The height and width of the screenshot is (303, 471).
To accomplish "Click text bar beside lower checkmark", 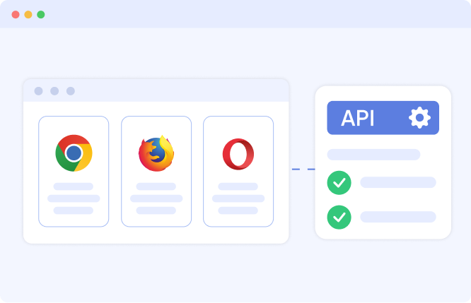I will point(398,217).
